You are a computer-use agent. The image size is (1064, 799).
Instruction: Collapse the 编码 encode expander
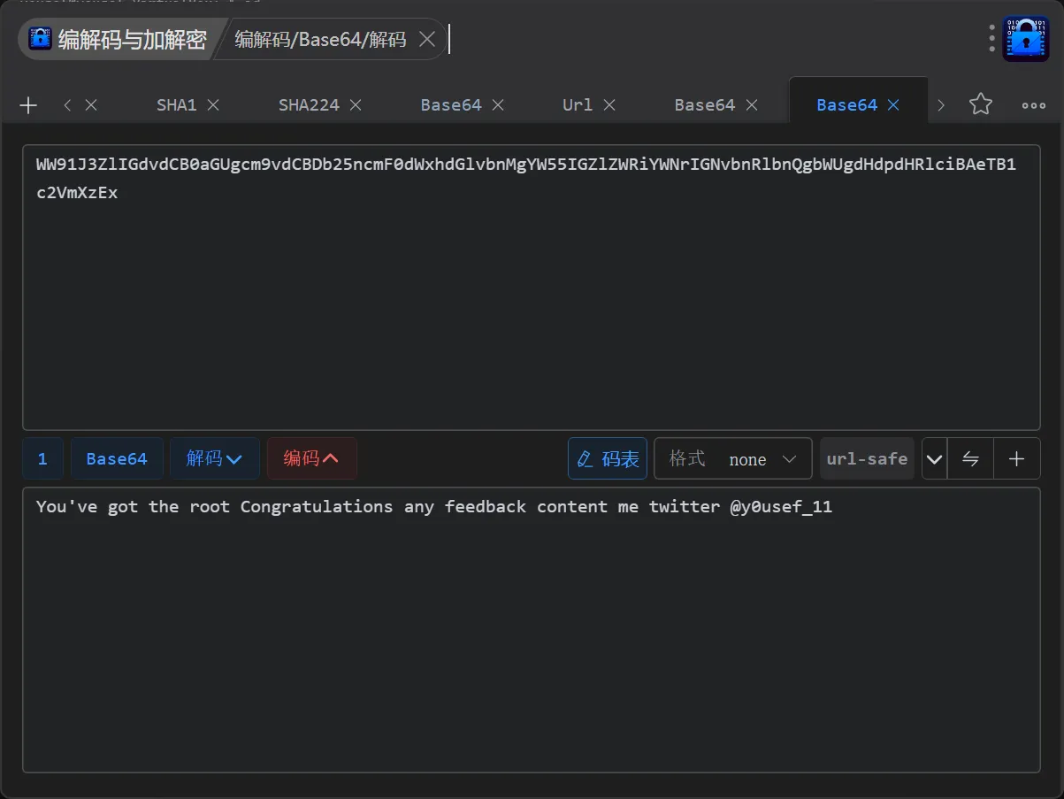point(311,458)
